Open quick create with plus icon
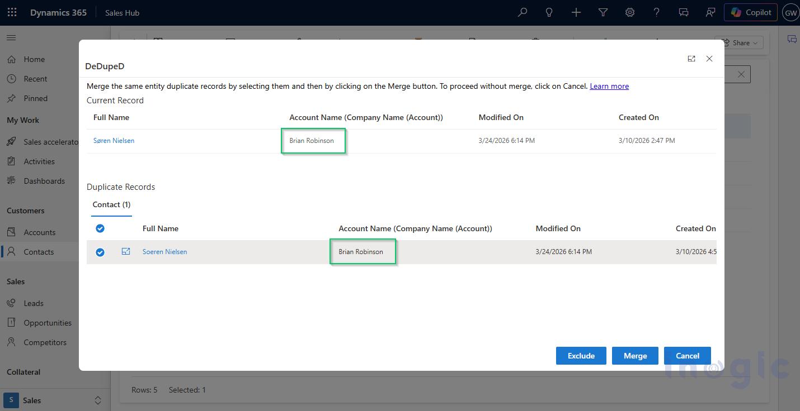Viewport: 800px width, 411px height. (576, 12)
